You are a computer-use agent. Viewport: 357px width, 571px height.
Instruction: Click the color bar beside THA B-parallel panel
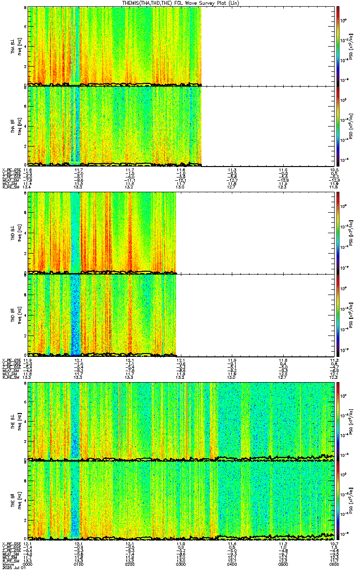338,126
